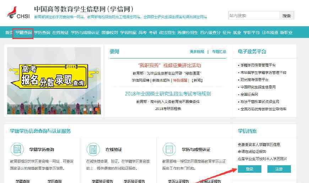
Task: Click the 在线验证 circular icon
Action: coord(93,149)
